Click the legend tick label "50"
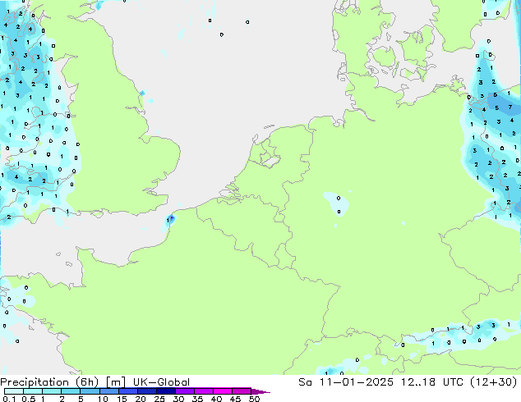 [x=254, y=399]
